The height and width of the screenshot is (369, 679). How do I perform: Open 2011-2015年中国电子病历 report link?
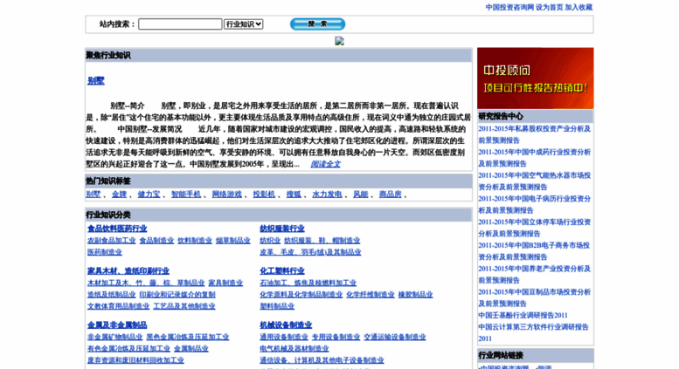[534, 204]
